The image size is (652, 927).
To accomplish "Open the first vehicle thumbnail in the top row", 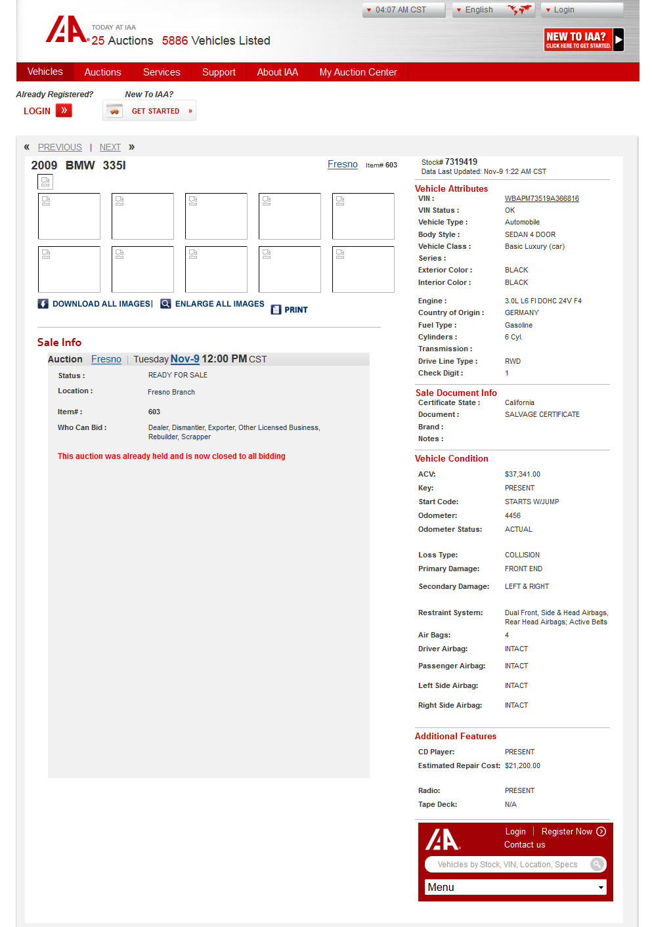I will 69,216.
